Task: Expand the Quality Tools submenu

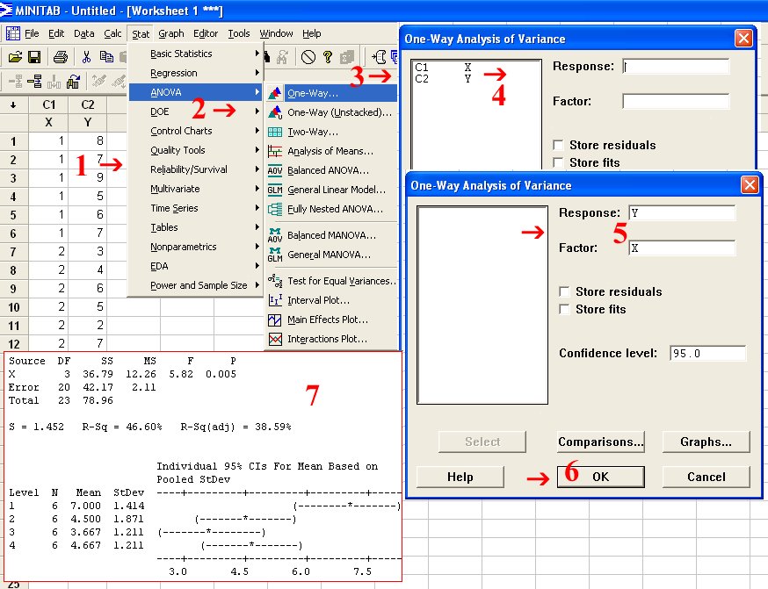Action: pos(196,150)
